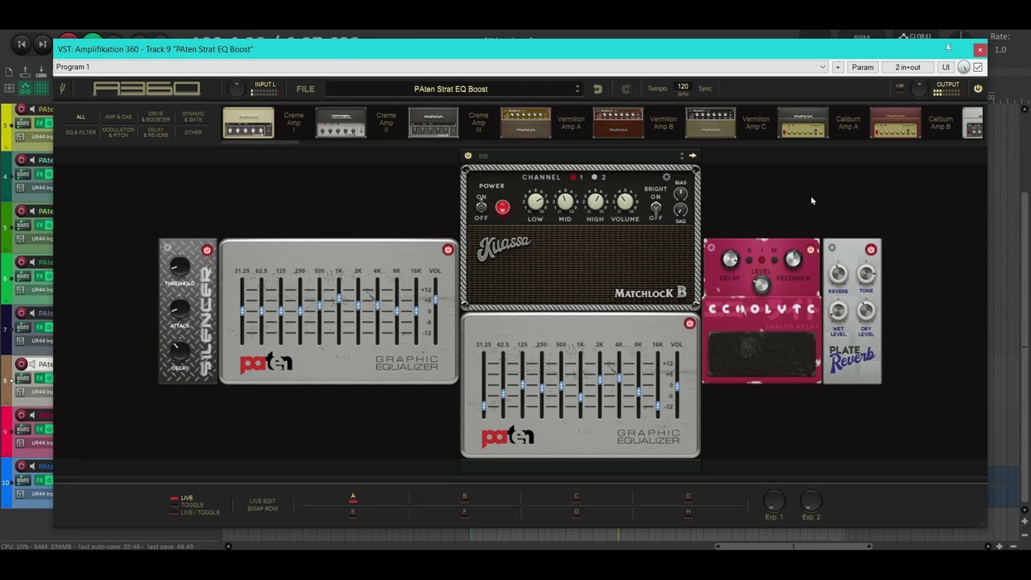Toggle the main plugin power button near OUTPUT
The height and width of the screenshot is (580, 1031).
[978, 89]
